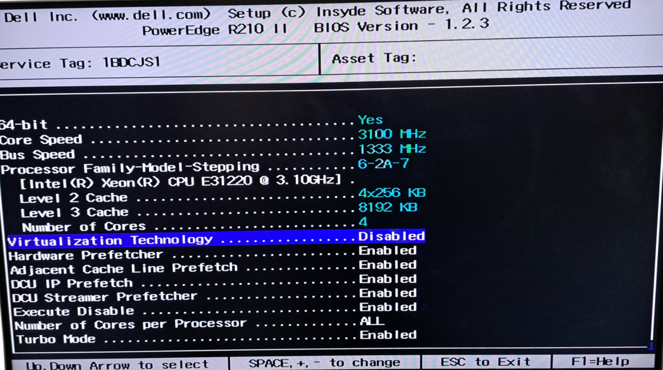This screenshot has width=663, height=370.
Task: Click the Bus Speed label
Action: point(37,155)
